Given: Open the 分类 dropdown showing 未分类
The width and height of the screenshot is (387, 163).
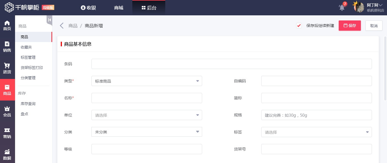Looking at the screenshot, I should coord(147,132).
